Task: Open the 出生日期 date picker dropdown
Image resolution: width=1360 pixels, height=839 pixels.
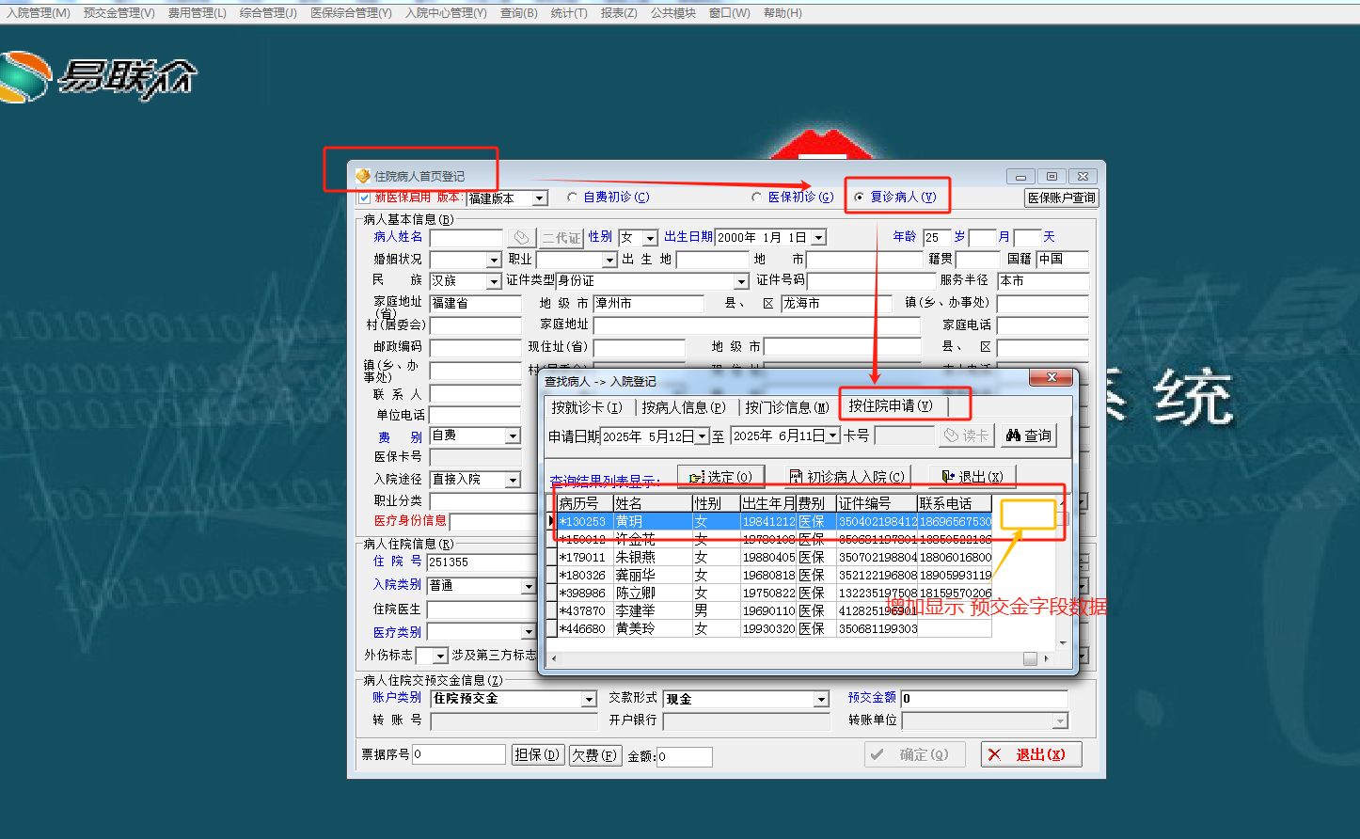Action: (x=818, y=238)
